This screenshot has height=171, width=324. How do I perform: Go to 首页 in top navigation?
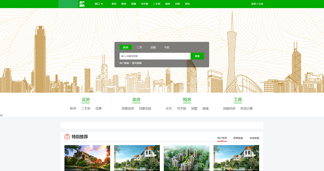tap(114, 4)
